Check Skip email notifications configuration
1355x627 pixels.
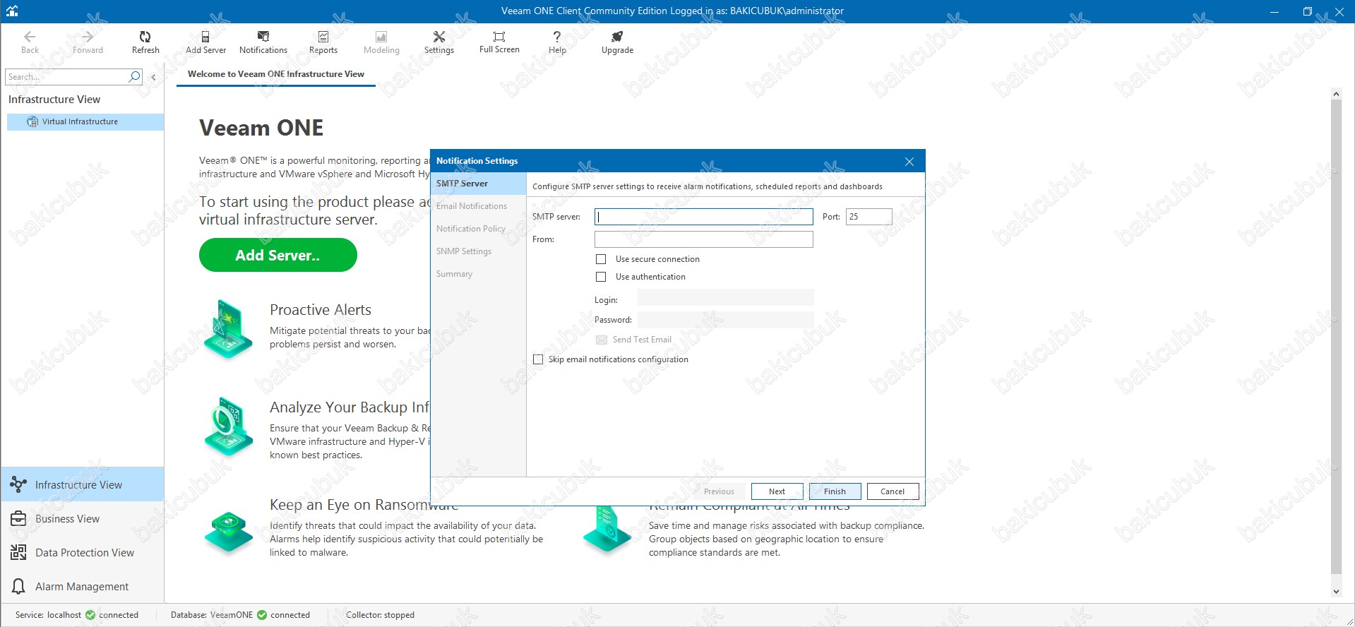point(538,359)
